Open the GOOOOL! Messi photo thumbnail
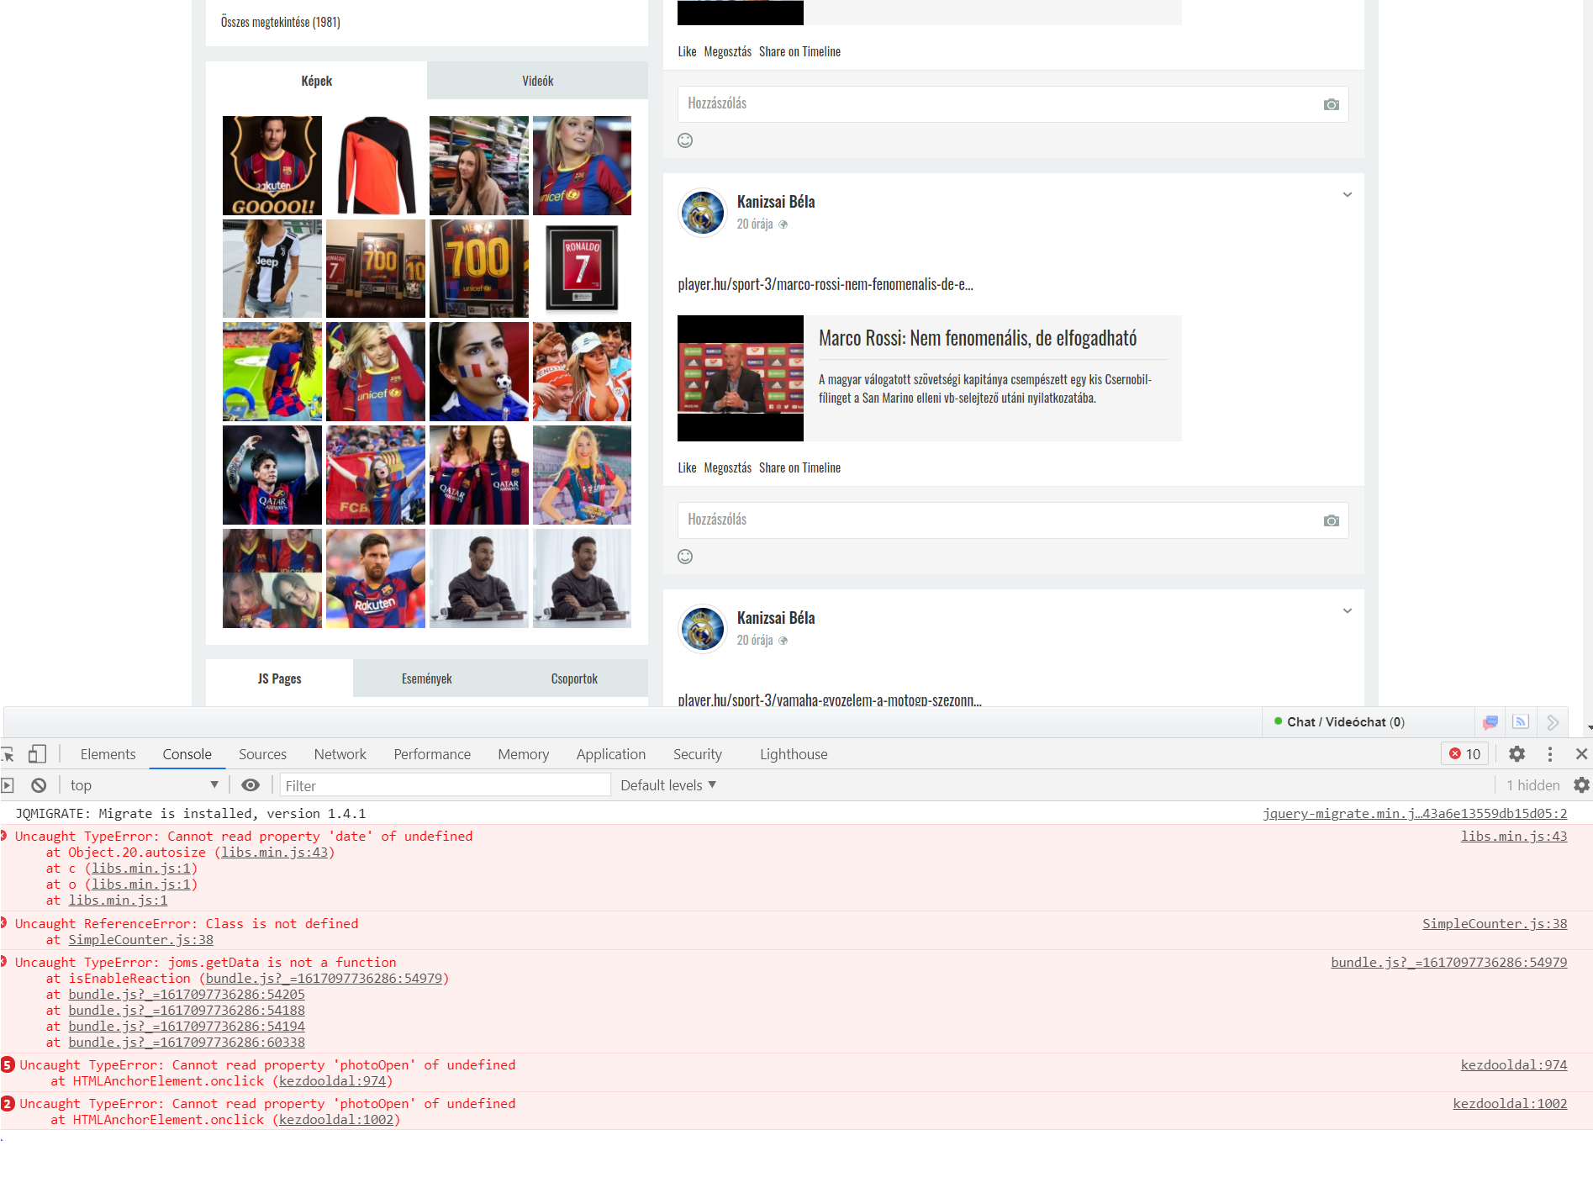Image resolution: width=1593 pixels, height=1188 pixels. pyautogui.click(x=272, y=166)
